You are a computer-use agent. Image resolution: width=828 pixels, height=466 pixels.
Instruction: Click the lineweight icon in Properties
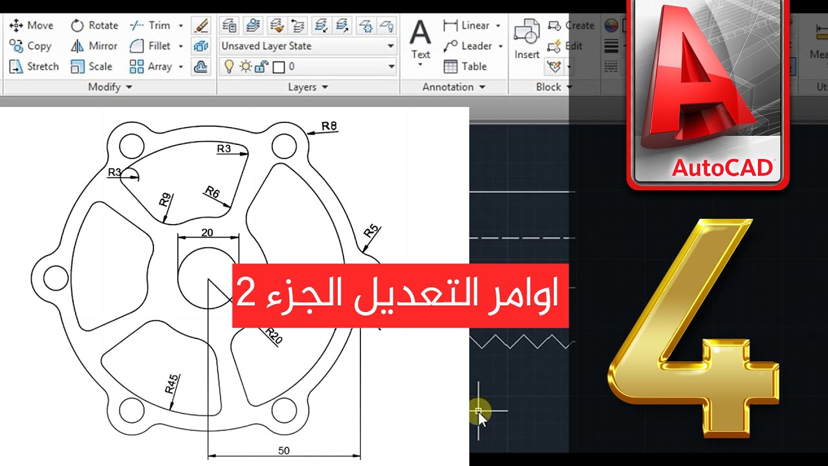pyautogui.click(x=611, y=46)
